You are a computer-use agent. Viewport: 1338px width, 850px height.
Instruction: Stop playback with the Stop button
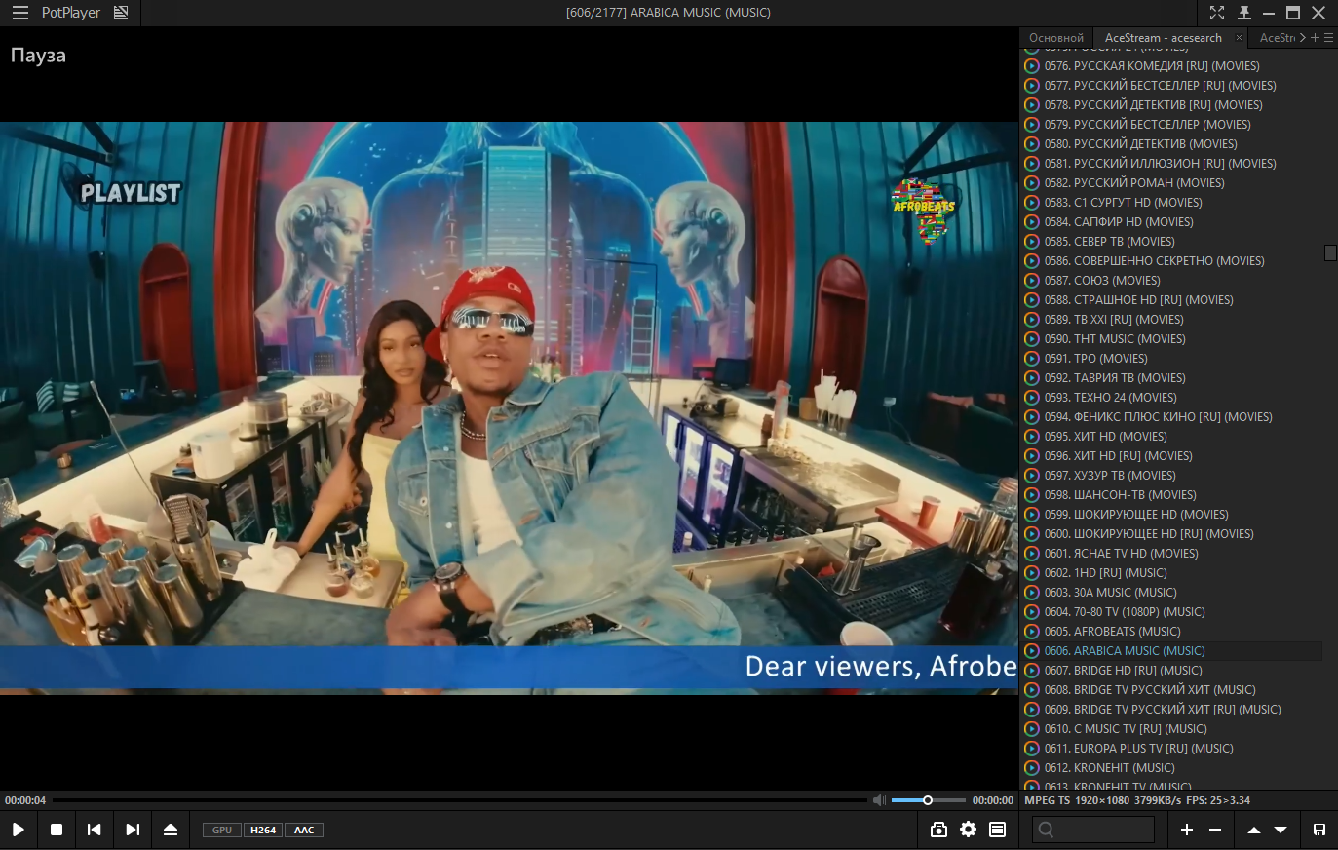click(x=57, y=830)
